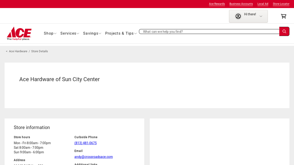This screenshot has width=294, height=165.
Task: Go back to Ace Hardware breadcrumb
Action: tap(18, 51)
